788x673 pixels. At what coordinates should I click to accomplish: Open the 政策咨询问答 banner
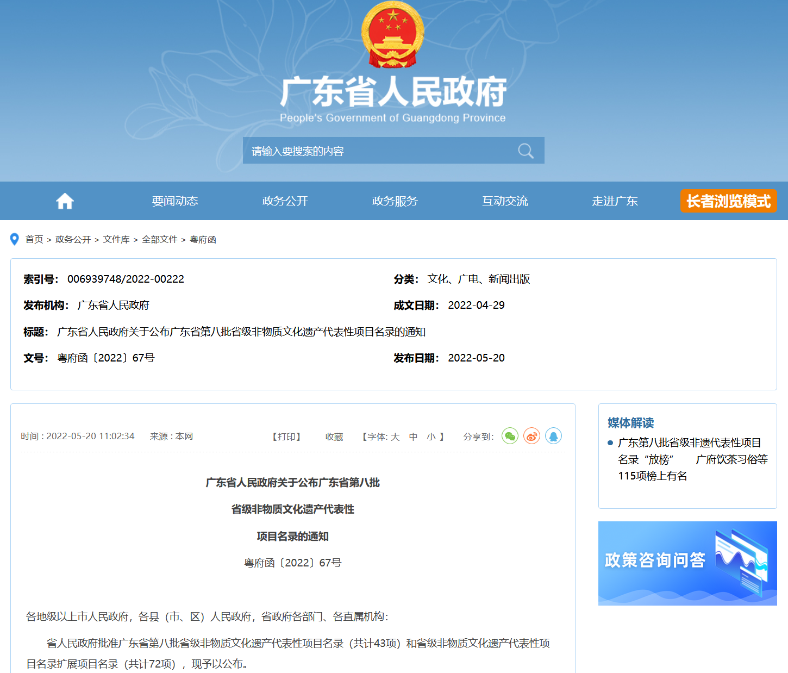click(x=687, y=563)
